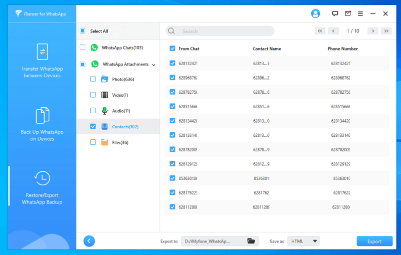Open the mail notification icon
The width and height of the screenshot is (401, 255).
(348, 14)
